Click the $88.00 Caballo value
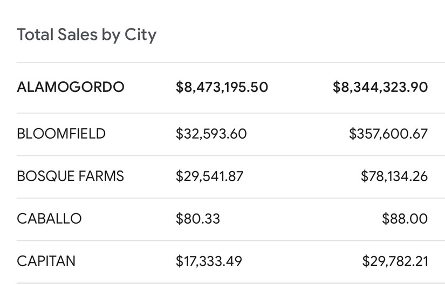 (x=405, y=218)
